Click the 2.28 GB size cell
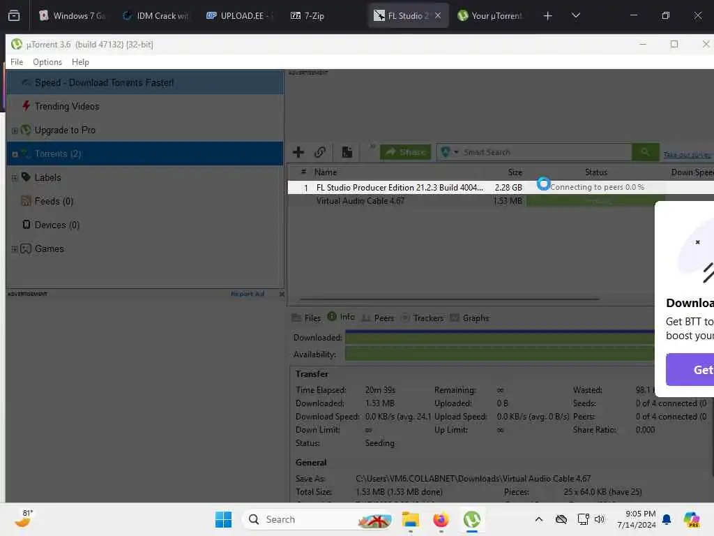 pyautogui.click(x=508, y=187)
